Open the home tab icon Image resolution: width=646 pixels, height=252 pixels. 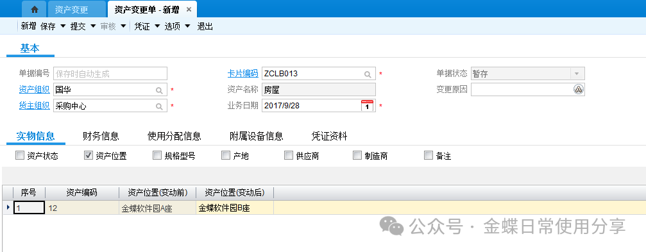click(x=35, y=9)
